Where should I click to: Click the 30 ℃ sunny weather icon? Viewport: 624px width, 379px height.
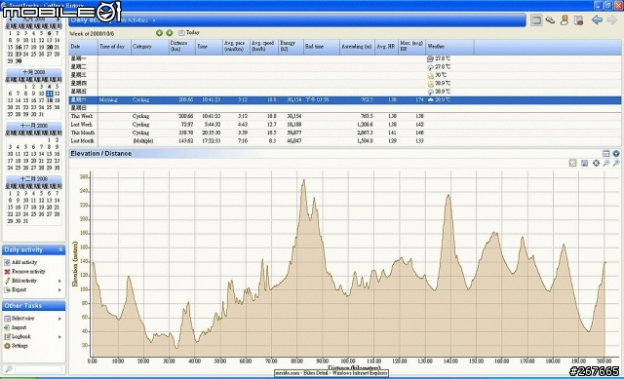click(430, 75)
